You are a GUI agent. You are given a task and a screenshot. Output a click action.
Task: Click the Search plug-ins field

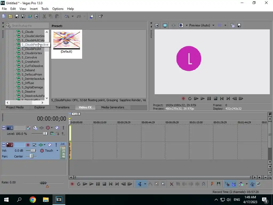pyautogui.click(x=27, y=25)
